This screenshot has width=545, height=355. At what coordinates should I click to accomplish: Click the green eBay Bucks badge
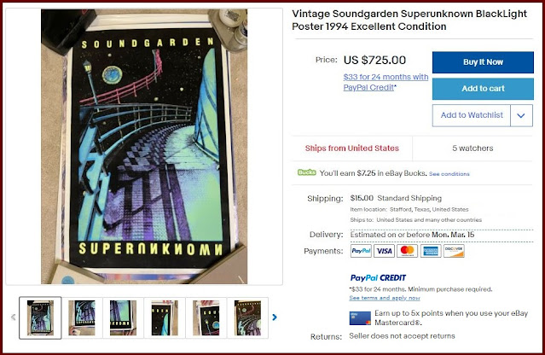click(x=306, y=172)
